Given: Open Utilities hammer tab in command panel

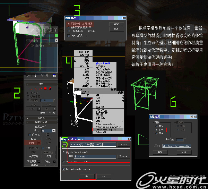Looking at the screenshot, I should (55, 30).
